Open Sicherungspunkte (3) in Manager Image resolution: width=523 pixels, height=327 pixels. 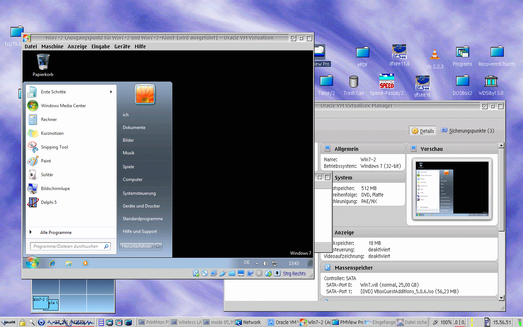coord(467,130)
